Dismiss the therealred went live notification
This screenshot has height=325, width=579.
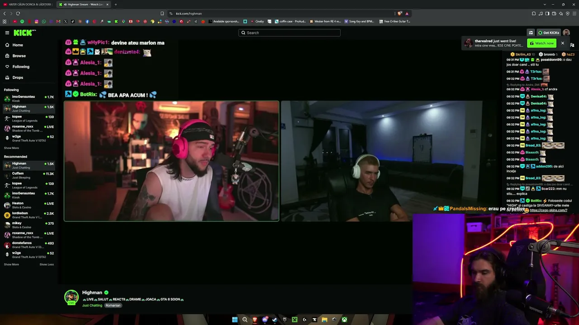(562, 43)
